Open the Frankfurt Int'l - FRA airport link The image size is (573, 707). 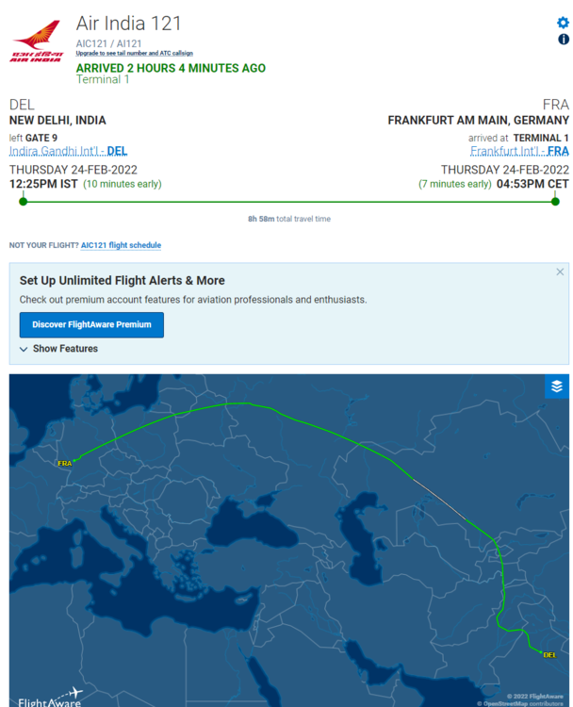click(x=519, y=151)
